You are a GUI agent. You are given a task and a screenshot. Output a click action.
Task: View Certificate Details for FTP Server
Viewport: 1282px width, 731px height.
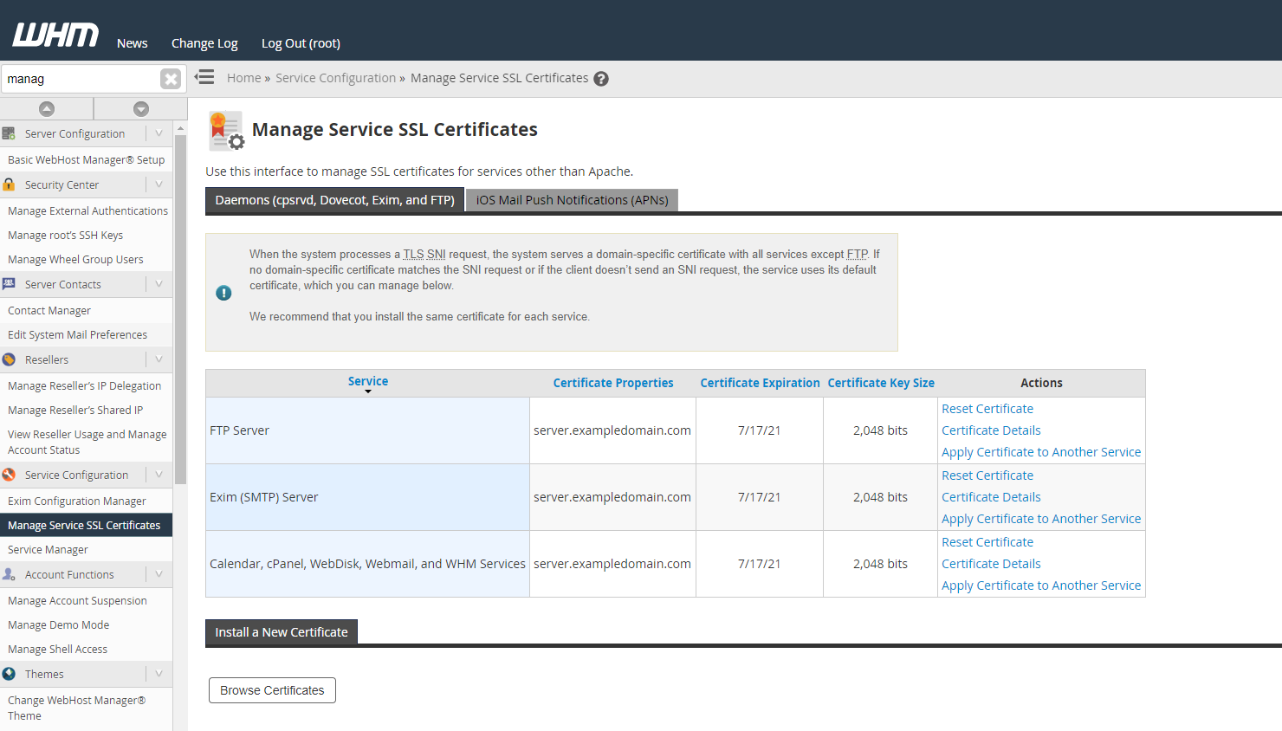pyautogui.click(x=991, y=430)
